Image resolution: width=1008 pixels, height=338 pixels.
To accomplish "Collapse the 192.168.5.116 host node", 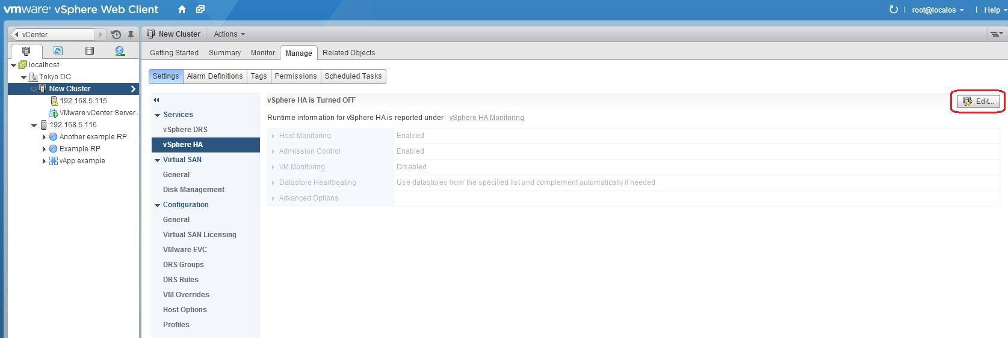I will pos(34,125).
